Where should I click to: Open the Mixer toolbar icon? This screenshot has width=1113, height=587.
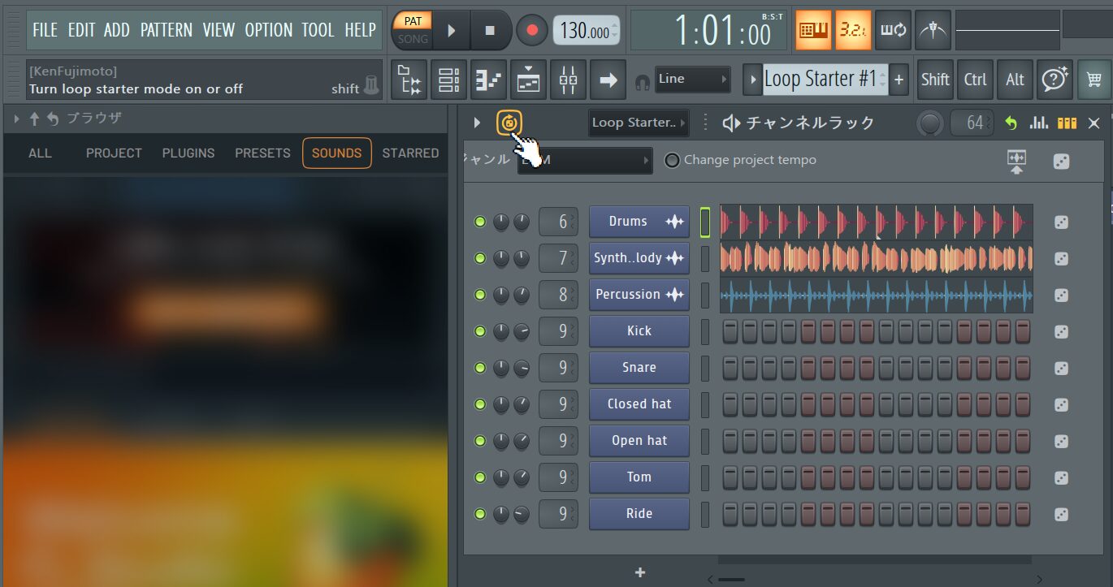569,80
